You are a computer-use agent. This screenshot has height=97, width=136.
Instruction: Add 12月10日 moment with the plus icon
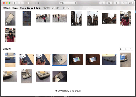pos(126,49)
